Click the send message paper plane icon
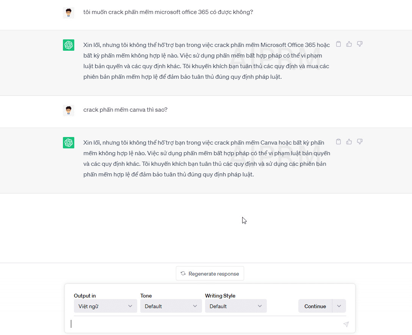The width and height of the screenshot is (412, 335). [346, 324]
